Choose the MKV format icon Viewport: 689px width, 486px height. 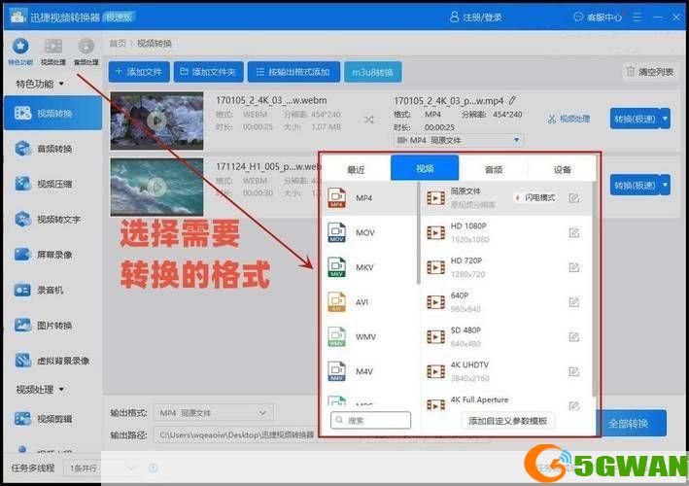(x=337, y=267)
